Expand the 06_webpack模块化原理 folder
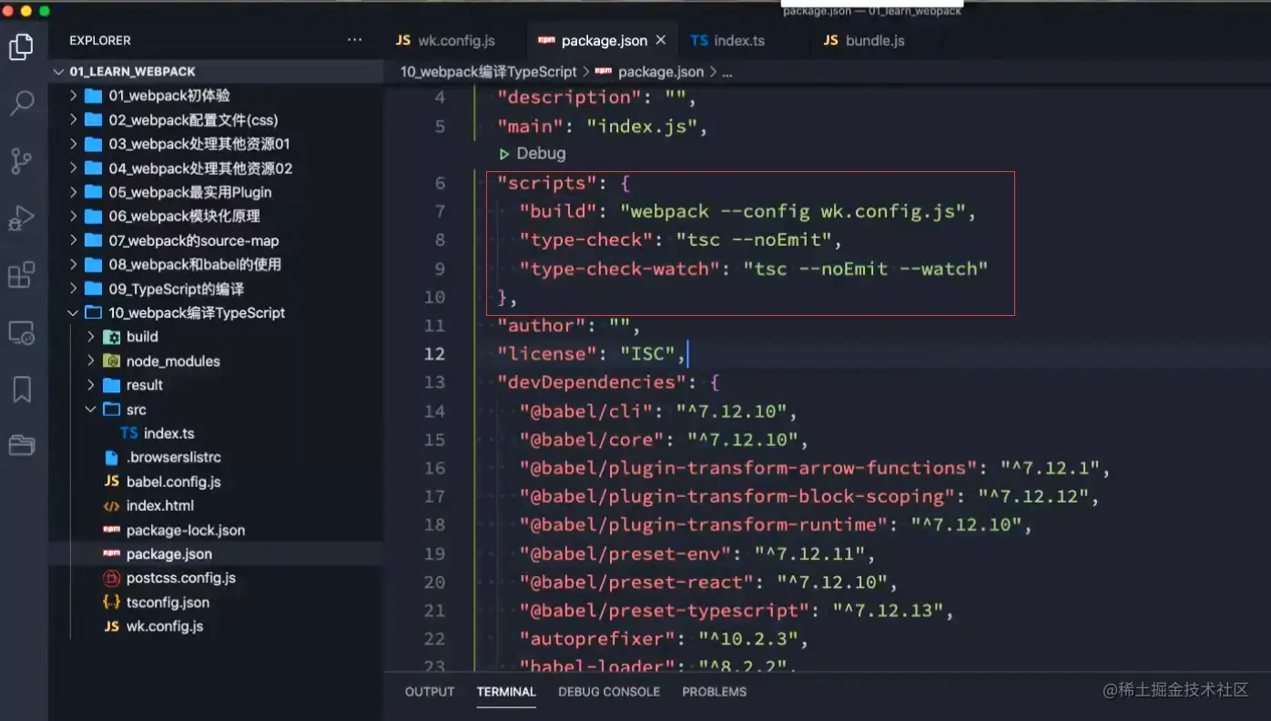The image size is (1271, 721). 216,216
